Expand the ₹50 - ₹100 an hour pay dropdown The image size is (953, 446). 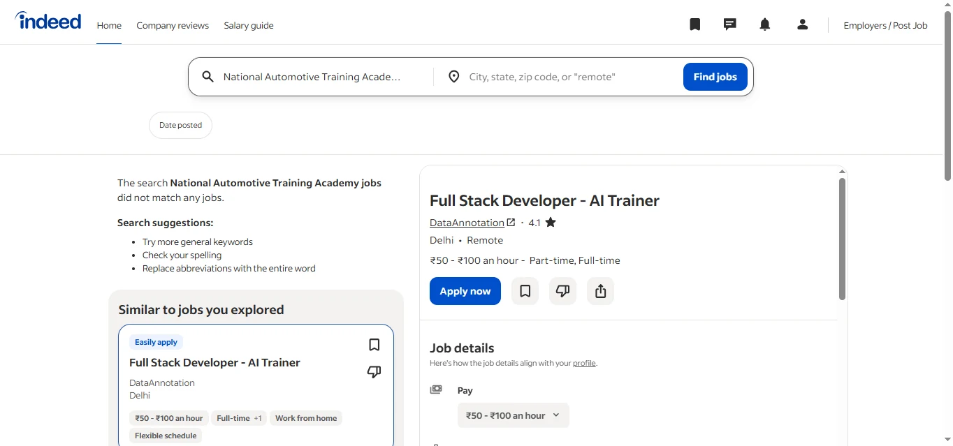point(513,415)
